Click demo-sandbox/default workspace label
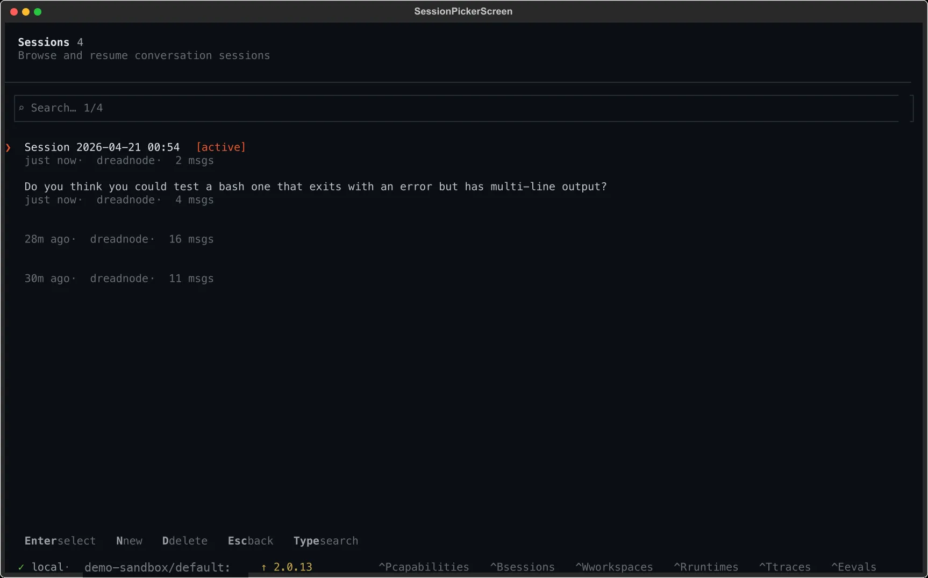 coord(157,567)
